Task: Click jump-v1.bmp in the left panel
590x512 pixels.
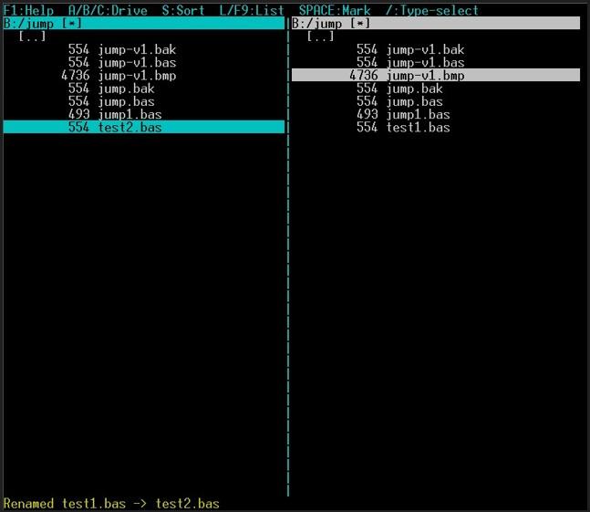Action: click(x=137, y=76)
